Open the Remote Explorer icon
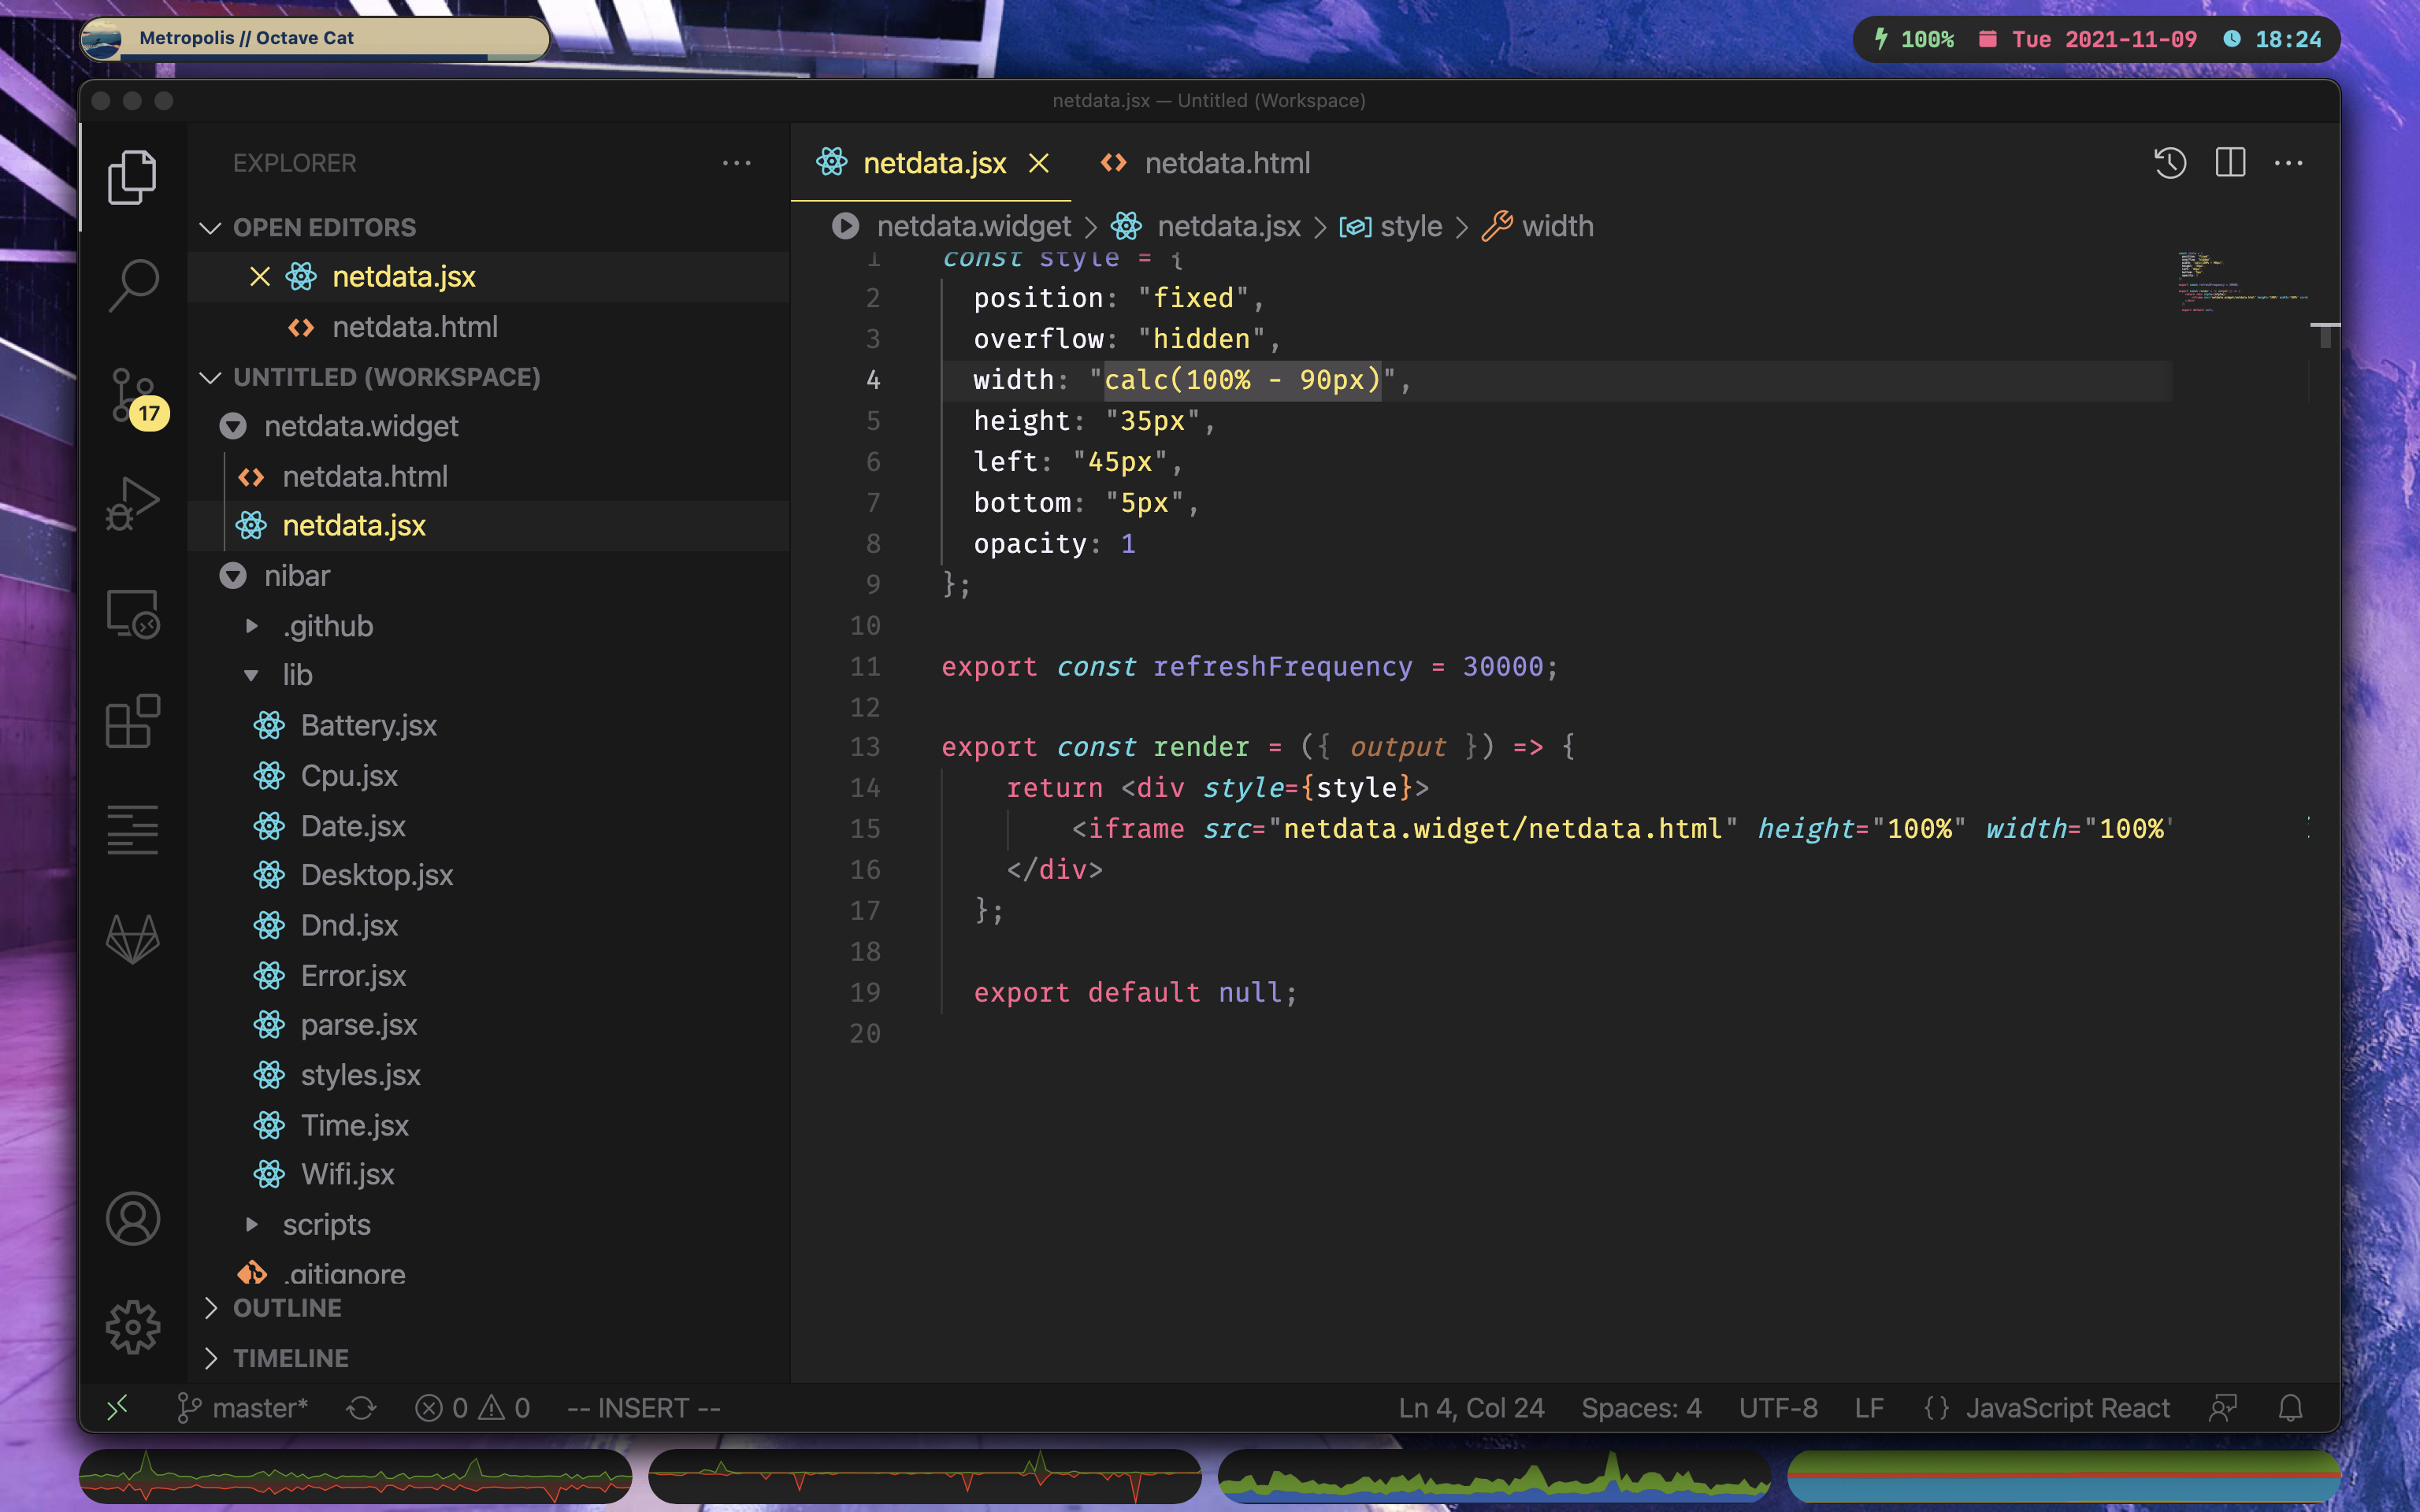Viewport: 2420px width, 1512px height. (133, 613)
